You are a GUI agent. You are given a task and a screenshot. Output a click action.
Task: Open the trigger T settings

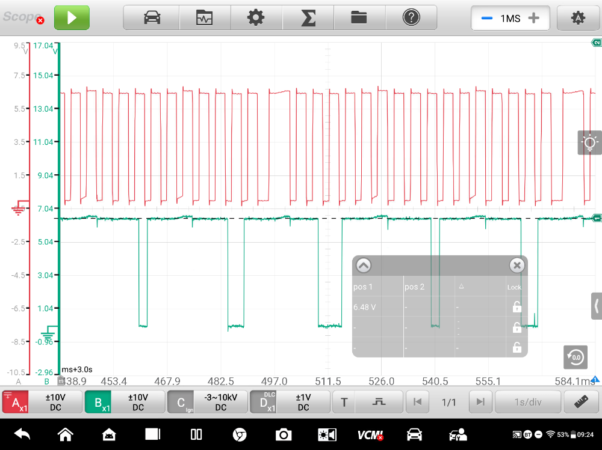pos(344,402)
